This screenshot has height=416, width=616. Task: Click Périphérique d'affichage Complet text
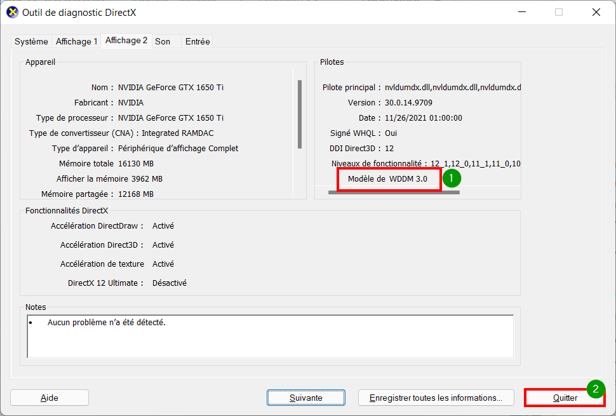[x=178, y=149]
